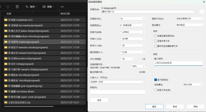Viewport: 206px width, 112px height.
Task: Click the password input field
Action: tap(178, 63)
